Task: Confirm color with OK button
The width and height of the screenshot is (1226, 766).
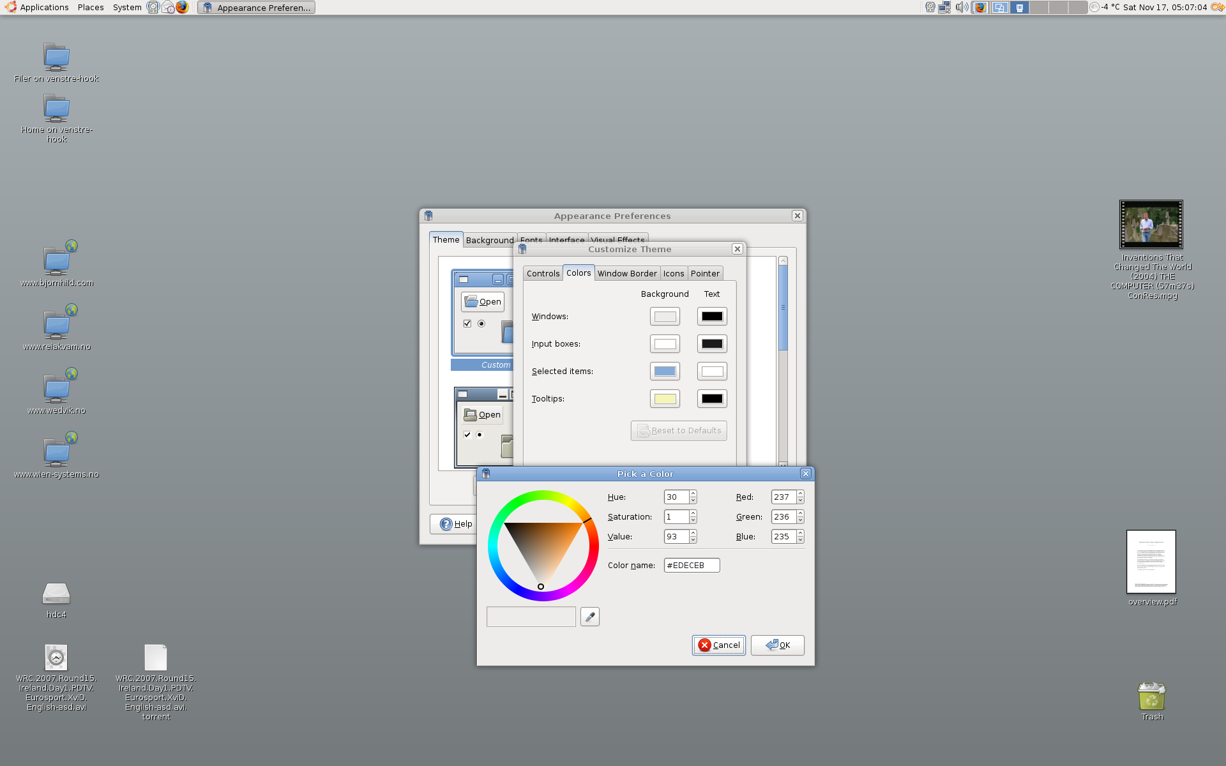Action: (x=777, y=645)
